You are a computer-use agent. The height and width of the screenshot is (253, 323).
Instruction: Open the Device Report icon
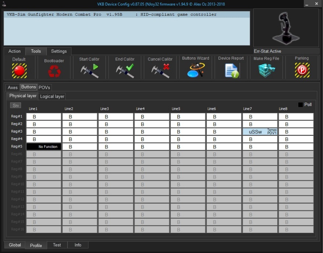(231, 70)
